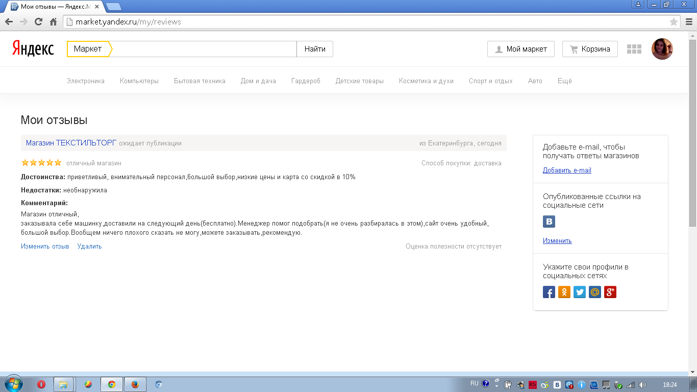Open the user profile avatar
Image resolution: width=697 pixels, height=392 pixels.
coord(662,49)
